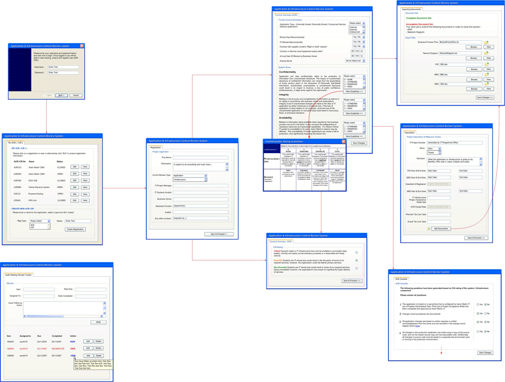Click the green icon beside Add Documents
This screenshot has width=505, height=382.
(x=429, y=228)
